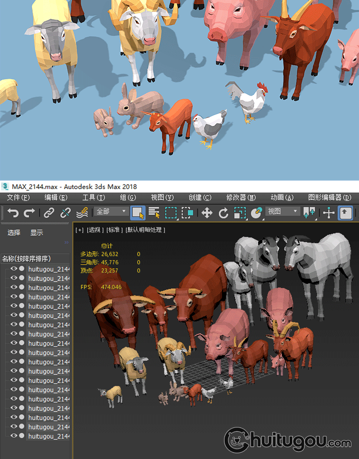Open the Select by Name list icon
Image resolution: width=359 pixels, height=459 pixels.
coord(154,212)
